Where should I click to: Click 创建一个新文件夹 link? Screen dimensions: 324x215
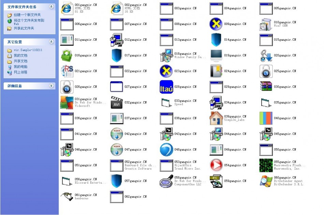(27, 15)
